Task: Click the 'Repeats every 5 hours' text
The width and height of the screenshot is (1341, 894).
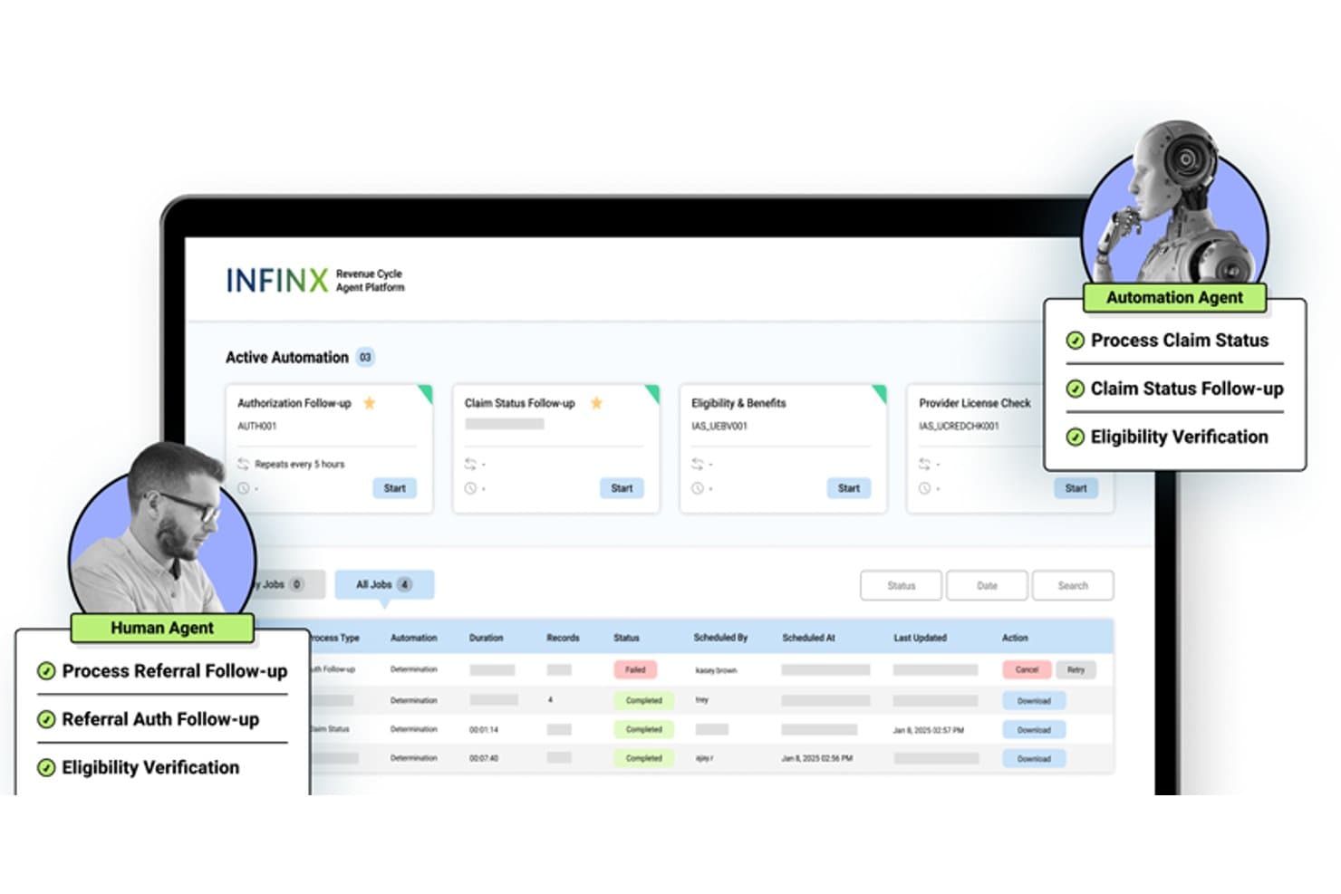Action: click(x=300, y=464)
